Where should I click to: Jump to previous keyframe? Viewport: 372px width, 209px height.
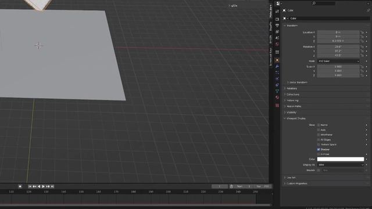click(35, 186)
